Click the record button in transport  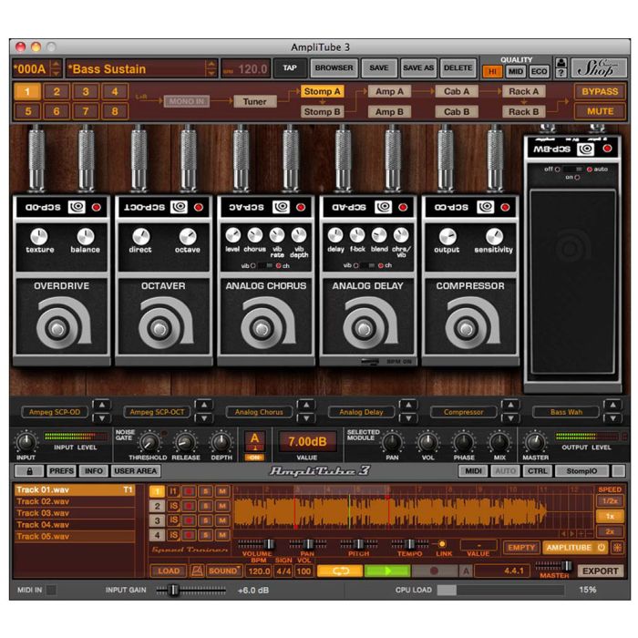435,571
